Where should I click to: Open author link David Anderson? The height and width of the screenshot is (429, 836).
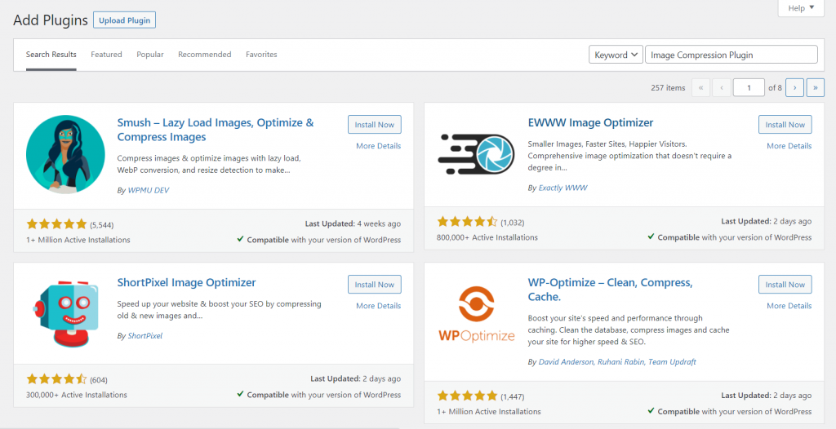tap(566, 362)
